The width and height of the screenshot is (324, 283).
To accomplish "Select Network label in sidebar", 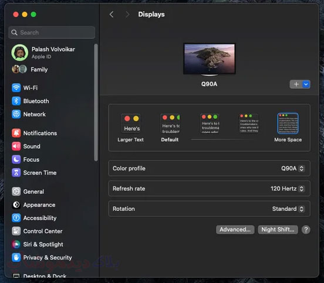I will (x=35, y=114).
